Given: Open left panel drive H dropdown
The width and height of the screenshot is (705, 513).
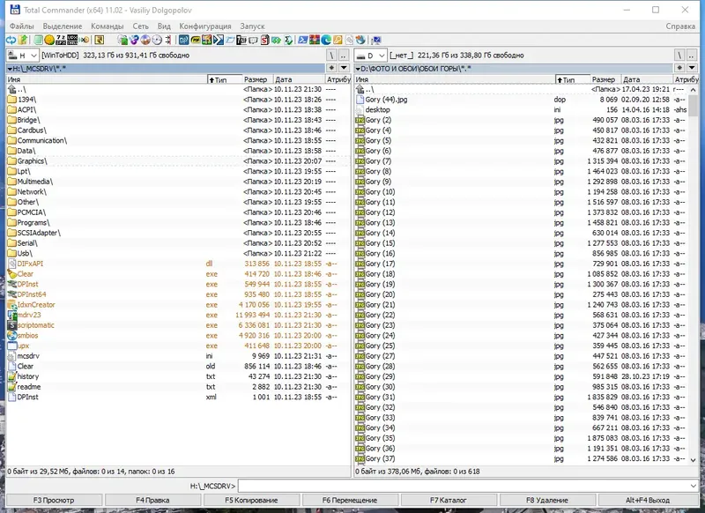Looking at the screenshot, I should click(23, 56).
